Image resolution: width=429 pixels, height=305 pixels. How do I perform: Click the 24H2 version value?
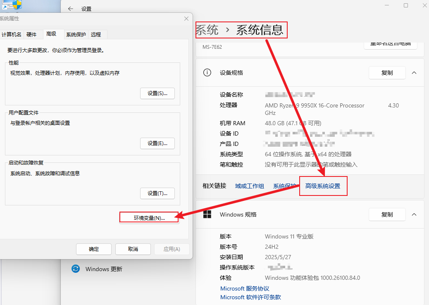272,247
